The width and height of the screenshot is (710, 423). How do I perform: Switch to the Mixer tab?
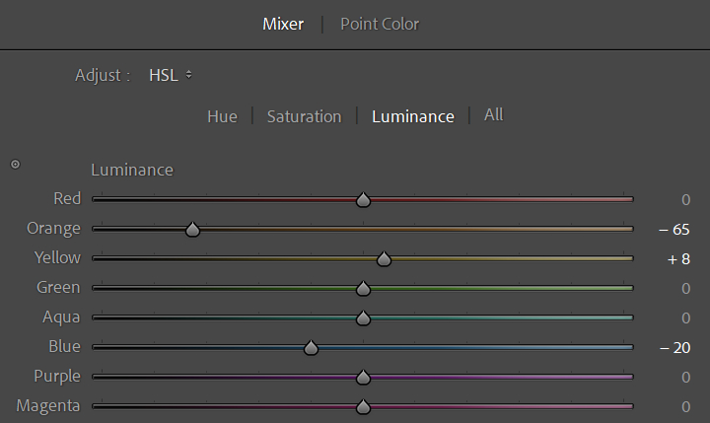(283, 24)
